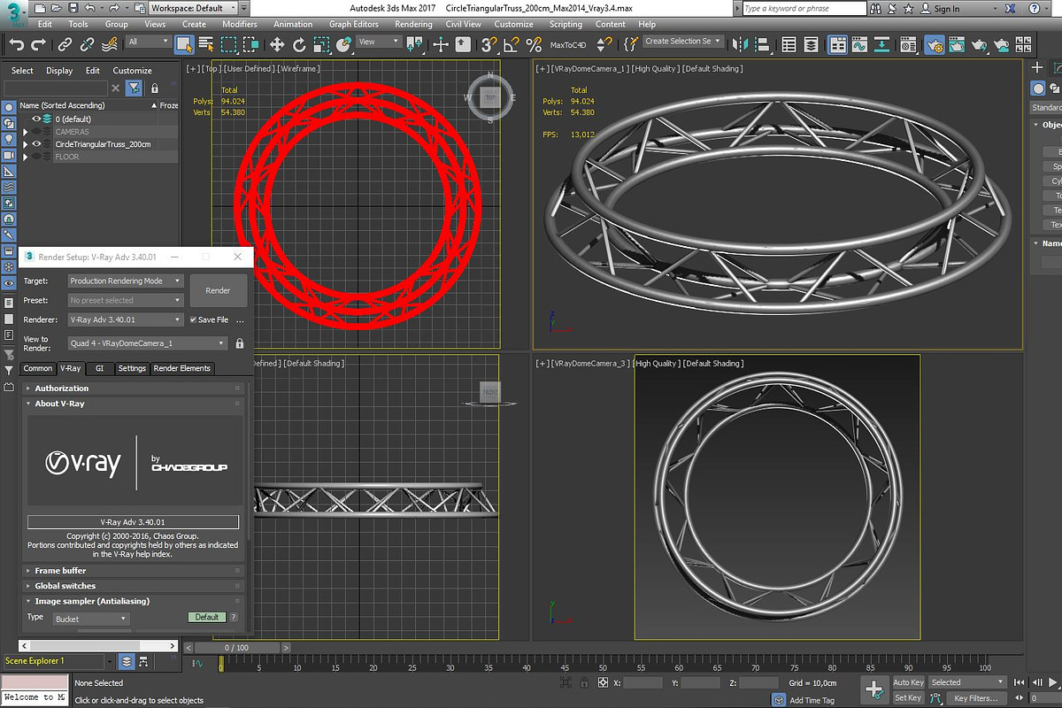Open Create panel plus icon
This screenshot has width=1062, height=708.
click(x=1038, y=67)
